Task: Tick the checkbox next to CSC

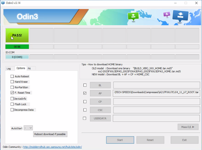Action: point(85,110)
